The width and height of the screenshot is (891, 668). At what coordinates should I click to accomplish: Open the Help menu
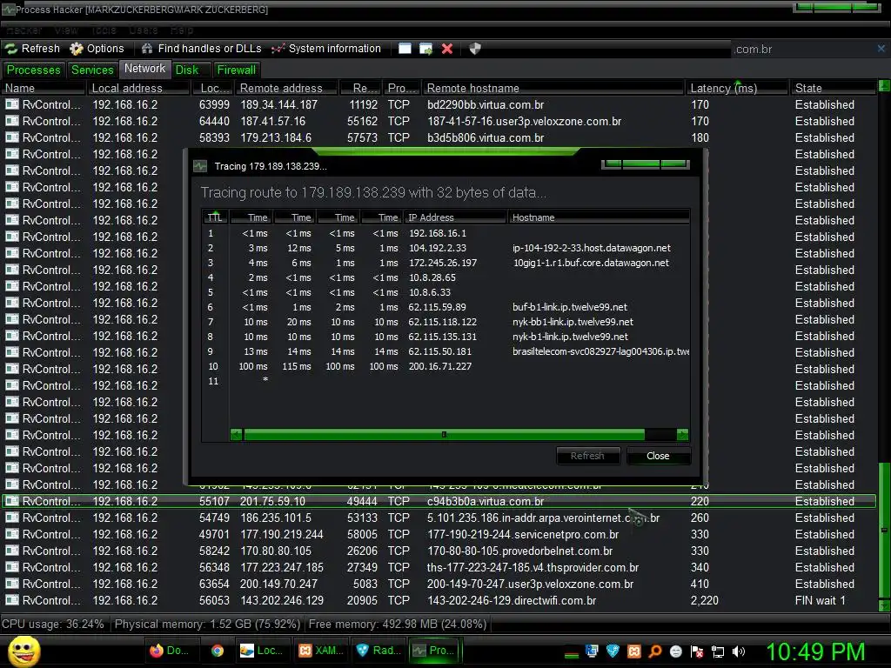pyautogui.click(x=182, y=30)
